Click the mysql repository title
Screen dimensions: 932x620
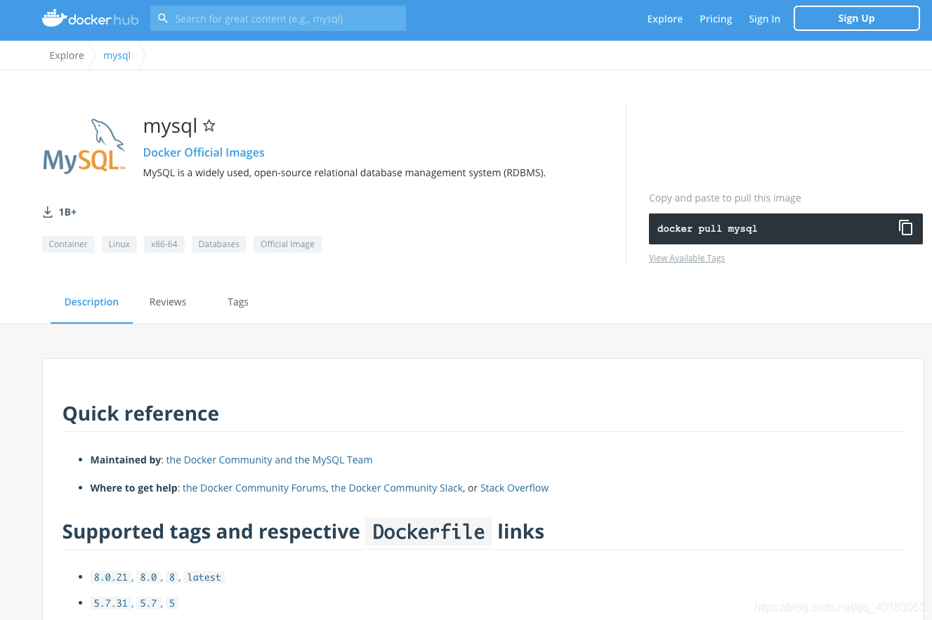(170, 126)
